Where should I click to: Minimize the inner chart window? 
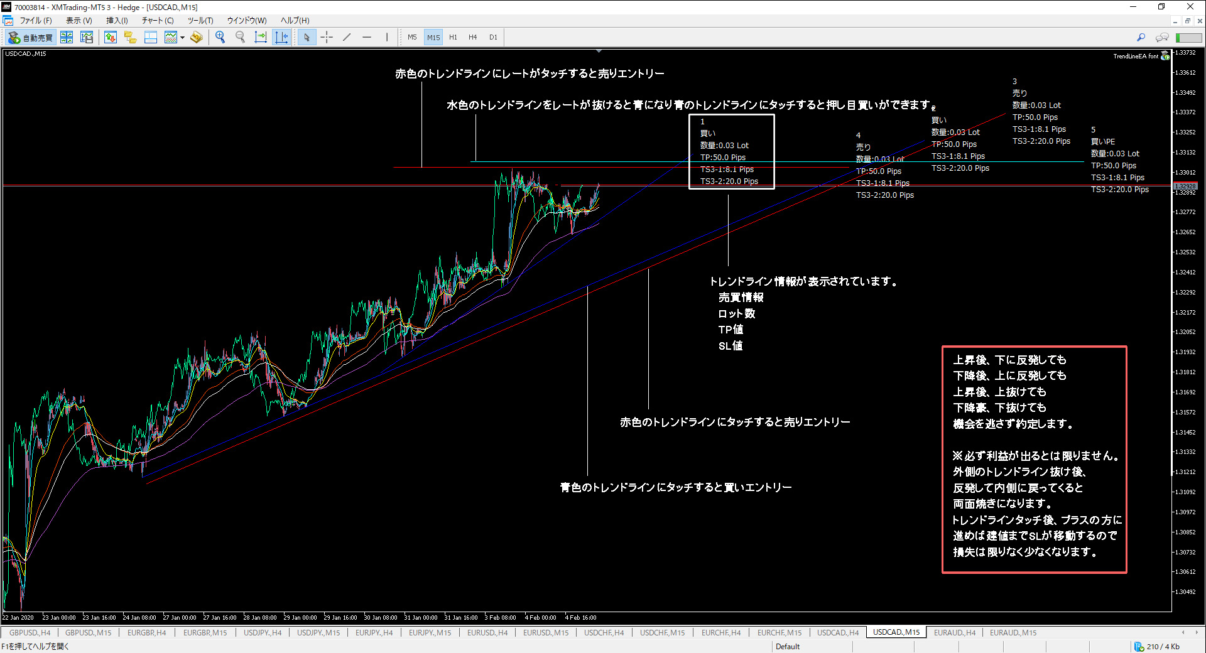(x=1175, y=21)
